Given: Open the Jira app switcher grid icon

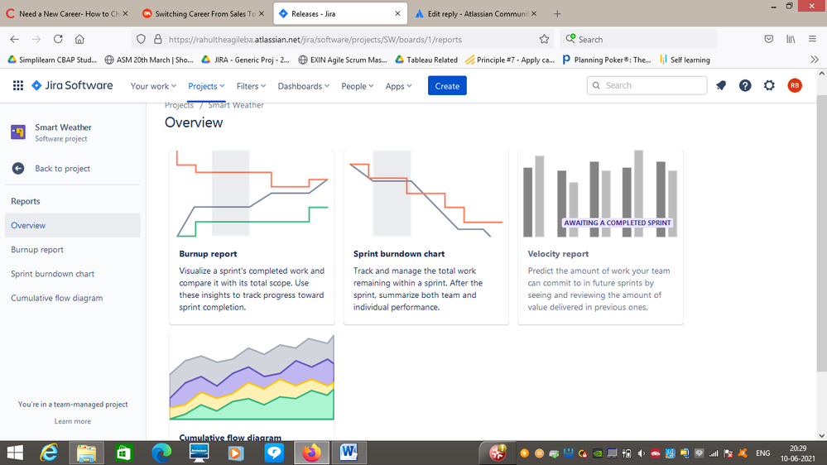Looking at the screenshot, I should coord(18,85).
